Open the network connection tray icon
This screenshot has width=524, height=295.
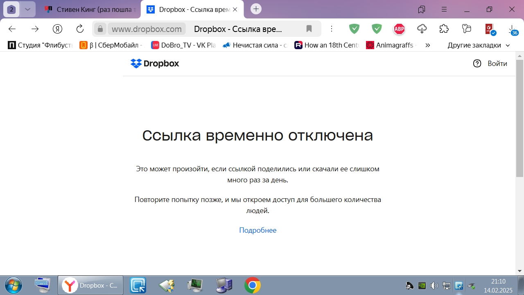tap(447, 286)
